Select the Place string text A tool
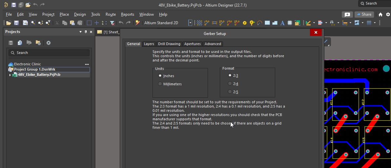The width and height of the screenshot is (391, 168). pyautogui.click(x=282, y=23)
